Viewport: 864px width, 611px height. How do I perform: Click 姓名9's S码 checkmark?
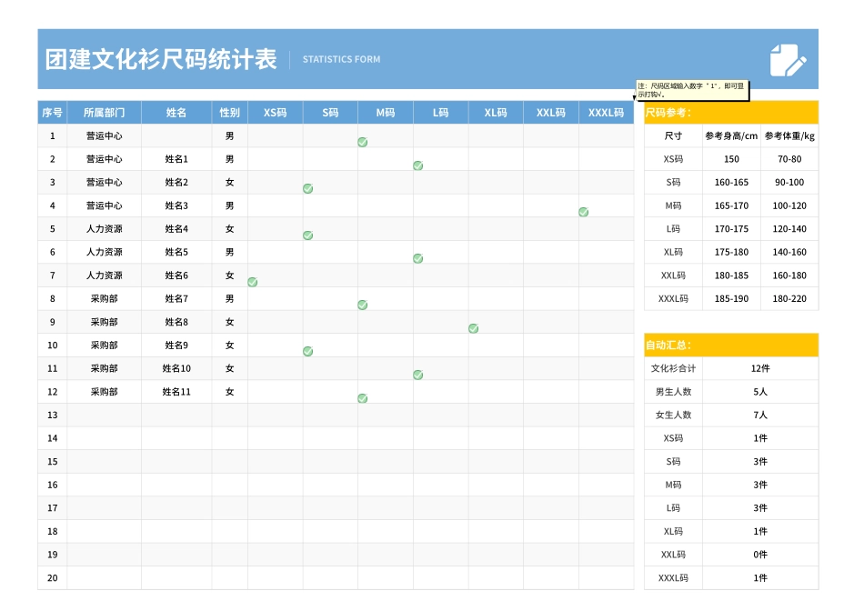click(307, 351)
